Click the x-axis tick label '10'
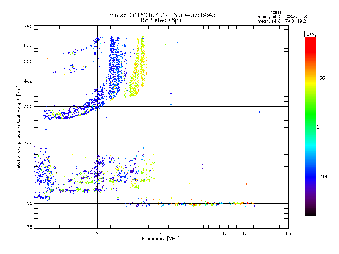339x254 pixels. coord(245,233)
